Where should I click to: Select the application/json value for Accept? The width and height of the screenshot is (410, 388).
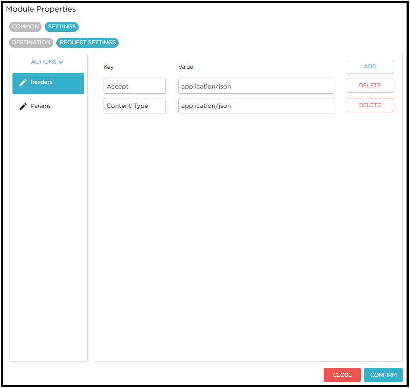[256, 86]
